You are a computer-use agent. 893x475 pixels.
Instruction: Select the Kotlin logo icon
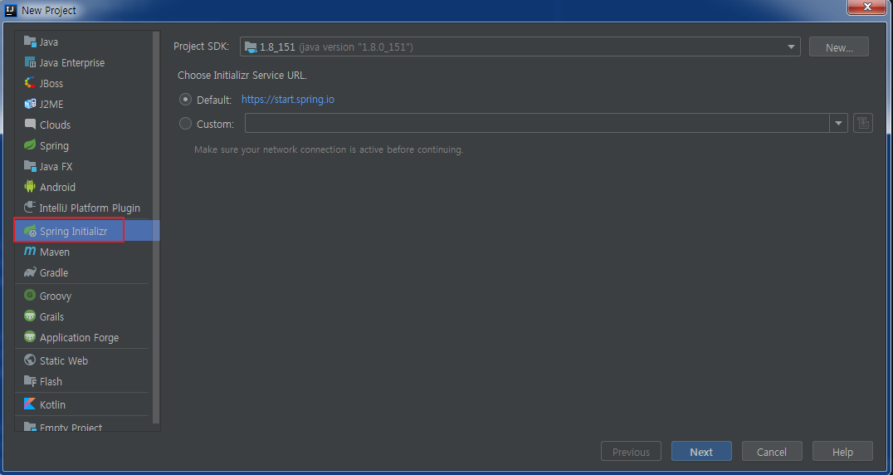click(x=30, y=404)
